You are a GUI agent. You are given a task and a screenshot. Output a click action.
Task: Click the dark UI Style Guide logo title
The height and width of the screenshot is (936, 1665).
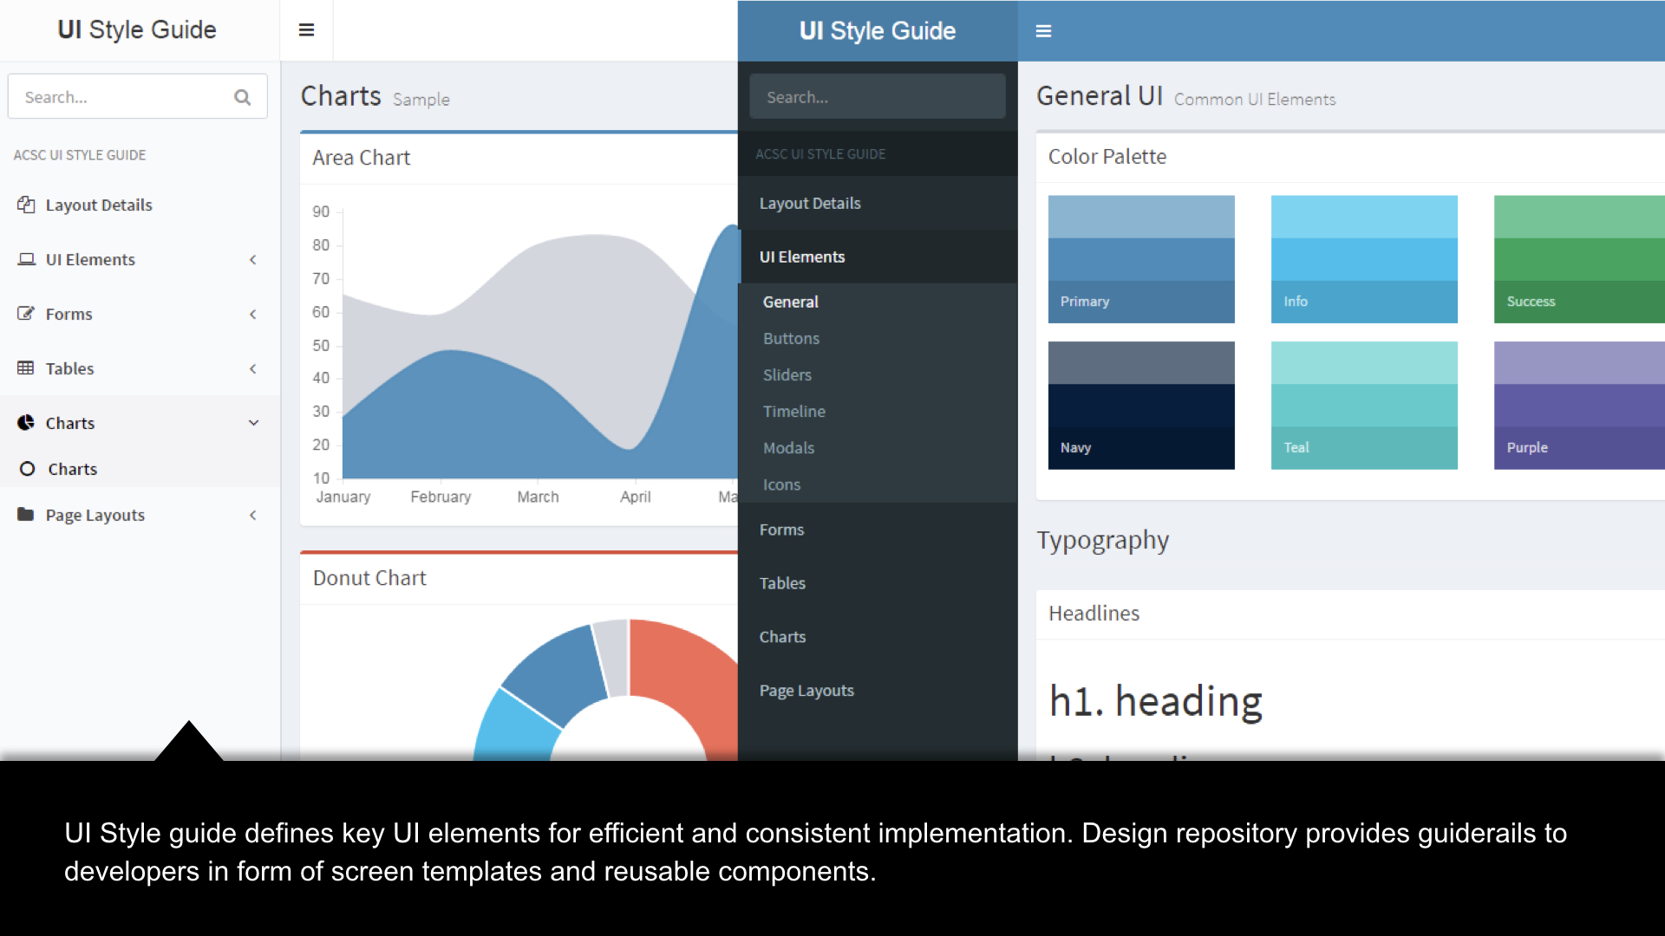[x=877, y=31]
